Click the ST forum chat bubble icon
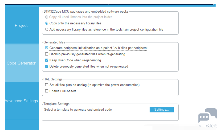 click(207, 115)
